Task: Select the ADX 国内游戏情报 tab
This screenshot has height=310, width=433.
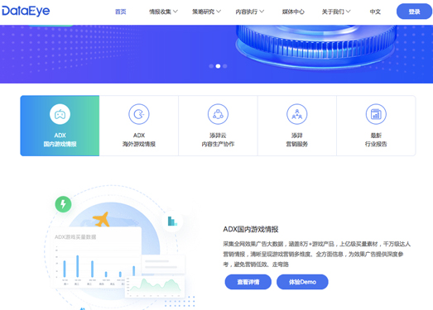Action: click(60, 126)
